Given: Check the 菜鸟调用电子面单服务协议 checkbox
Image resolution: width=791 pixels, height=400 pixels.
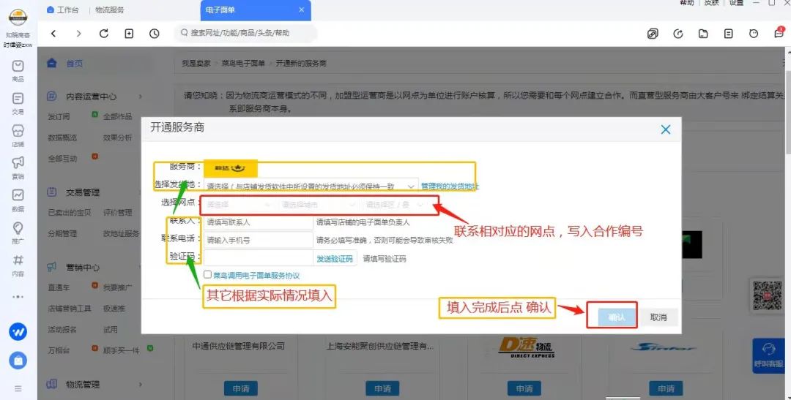Looking at the screenshot, I should (208, 275).
